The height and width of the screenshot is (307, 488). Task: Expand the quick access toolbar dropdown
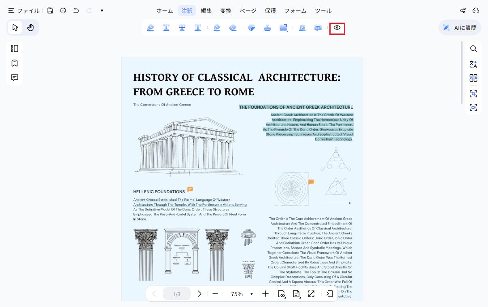[102, 11]
